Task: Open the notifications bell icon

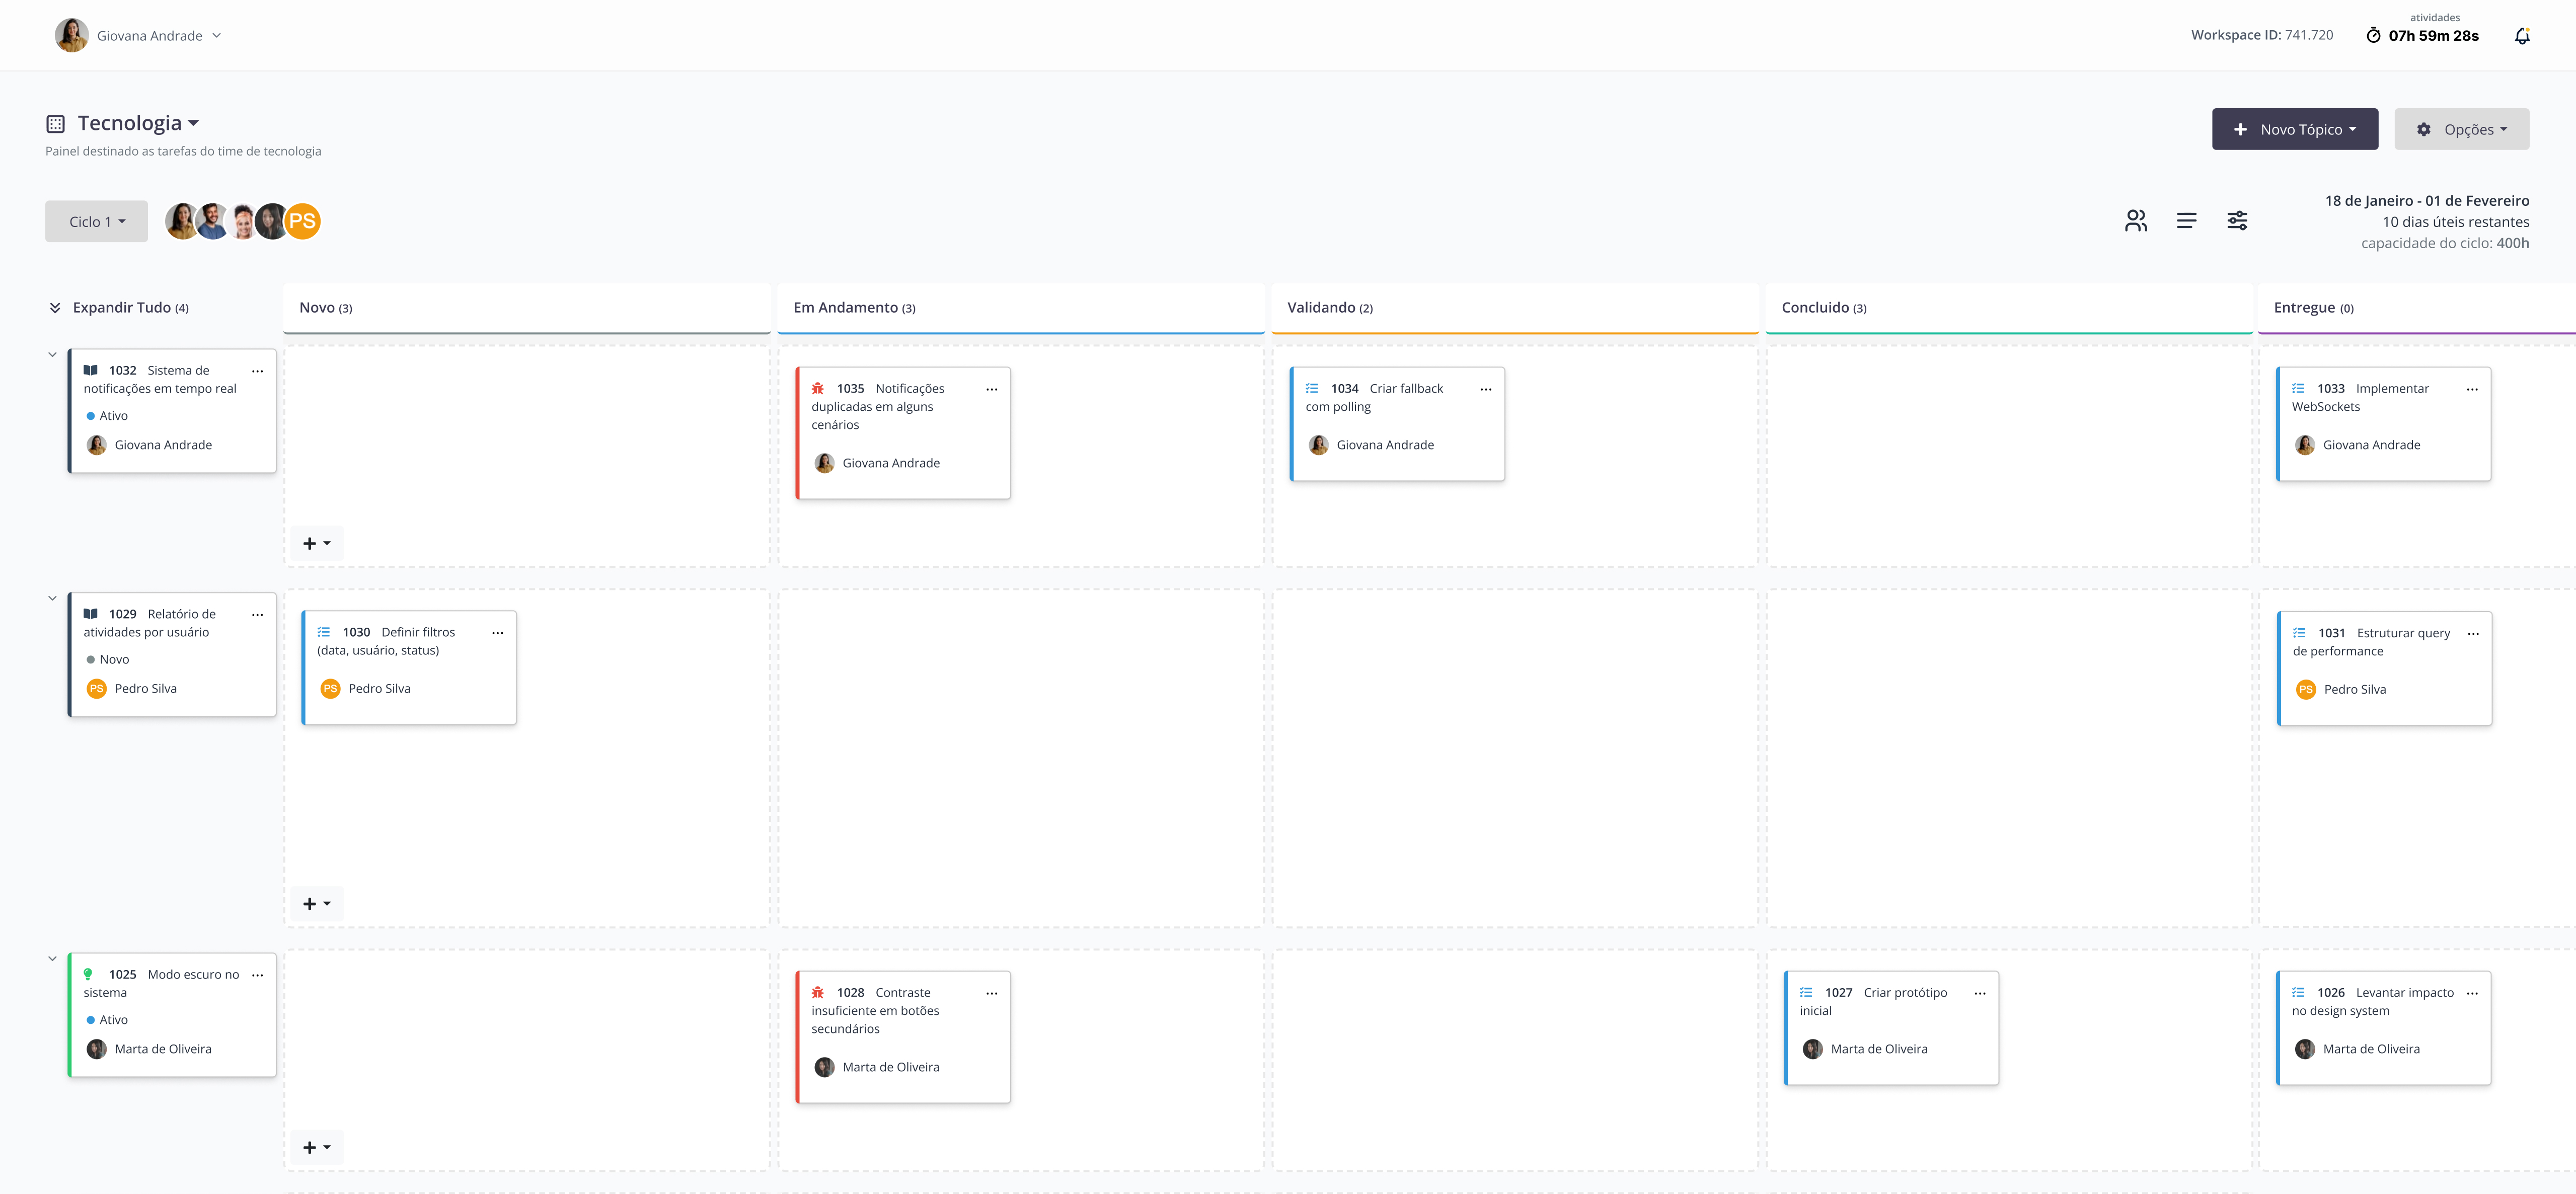Action: [x=2521, y=36]
